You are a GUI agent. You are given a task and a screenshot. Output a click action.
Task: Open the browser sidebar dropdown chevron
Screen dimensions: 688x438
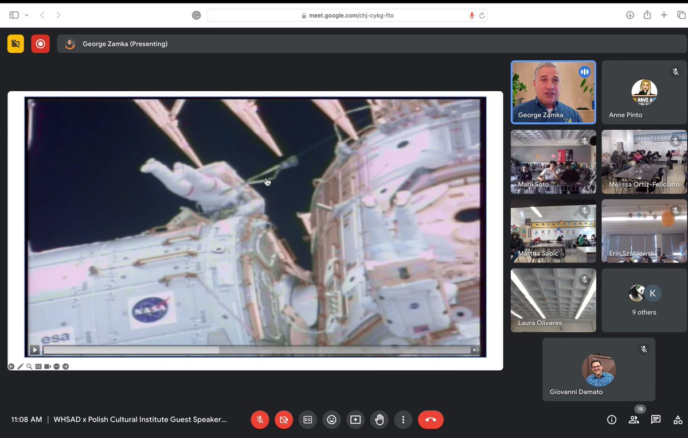[26, 15]
